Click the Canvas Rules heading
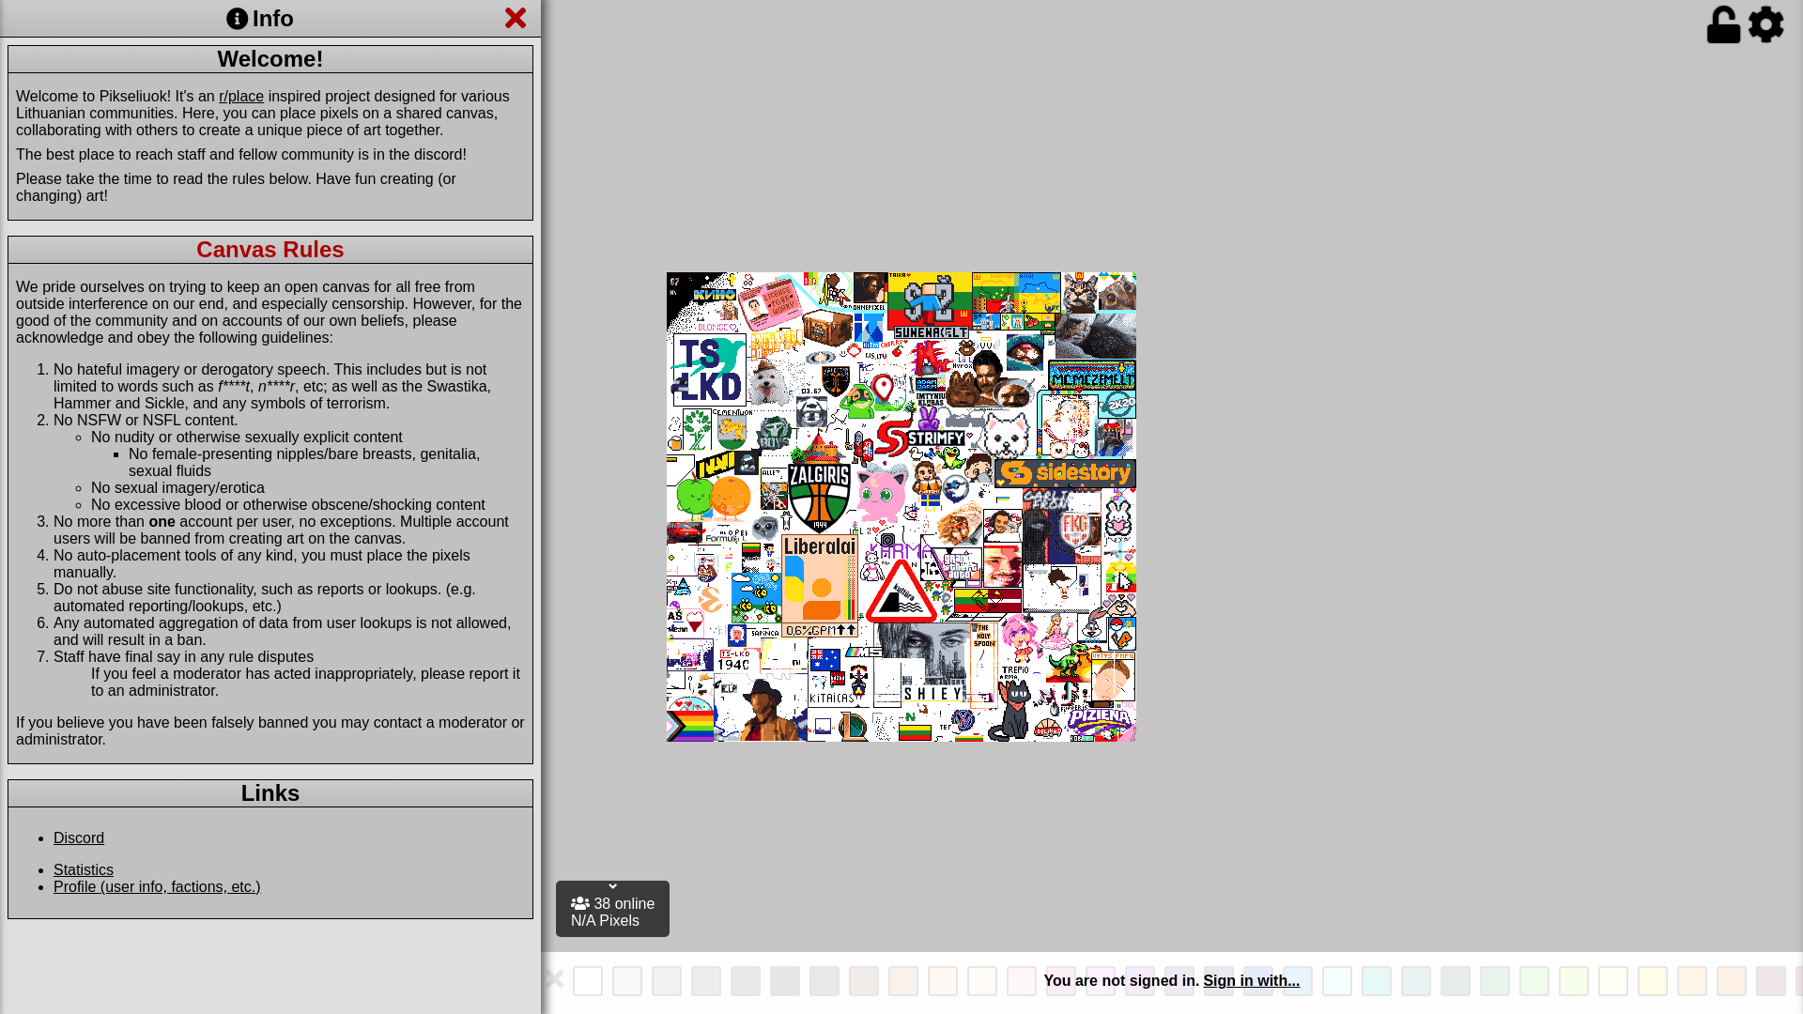The height and width of the screenshot is (1014, 1803). 270,250
